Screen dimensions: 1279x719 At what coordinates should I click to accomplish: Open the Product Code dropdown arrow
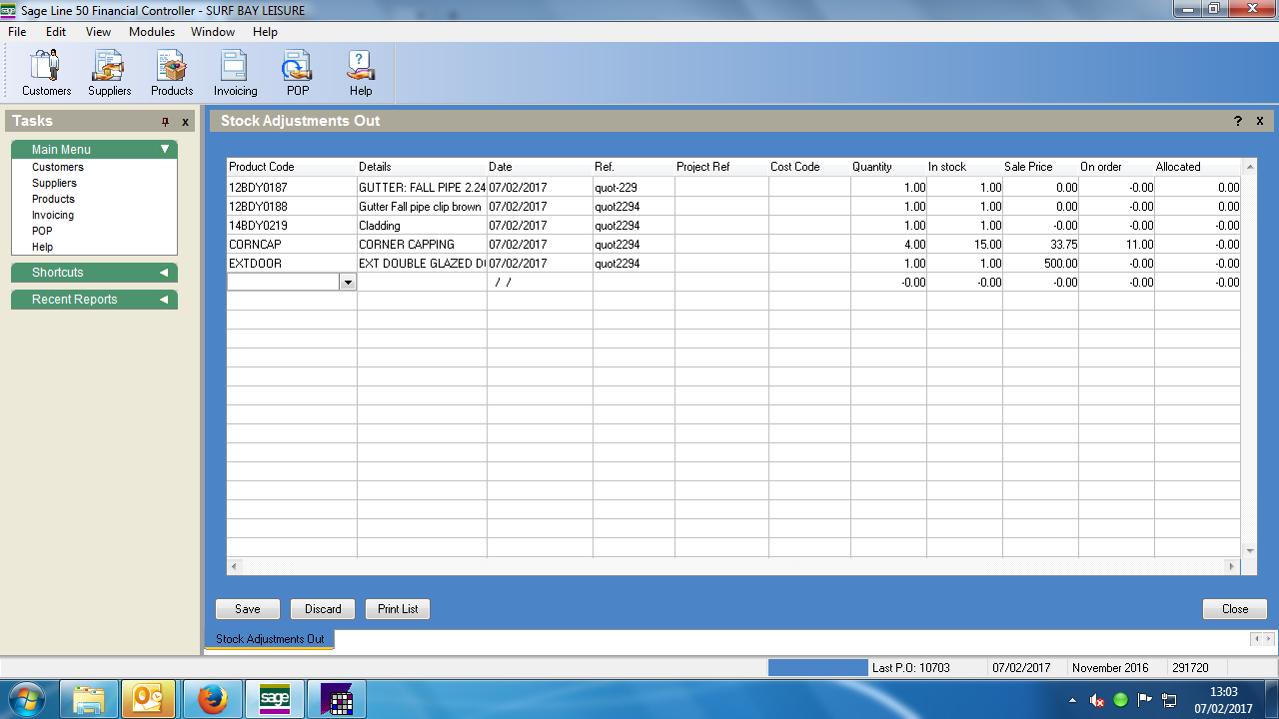click(348, 283)
